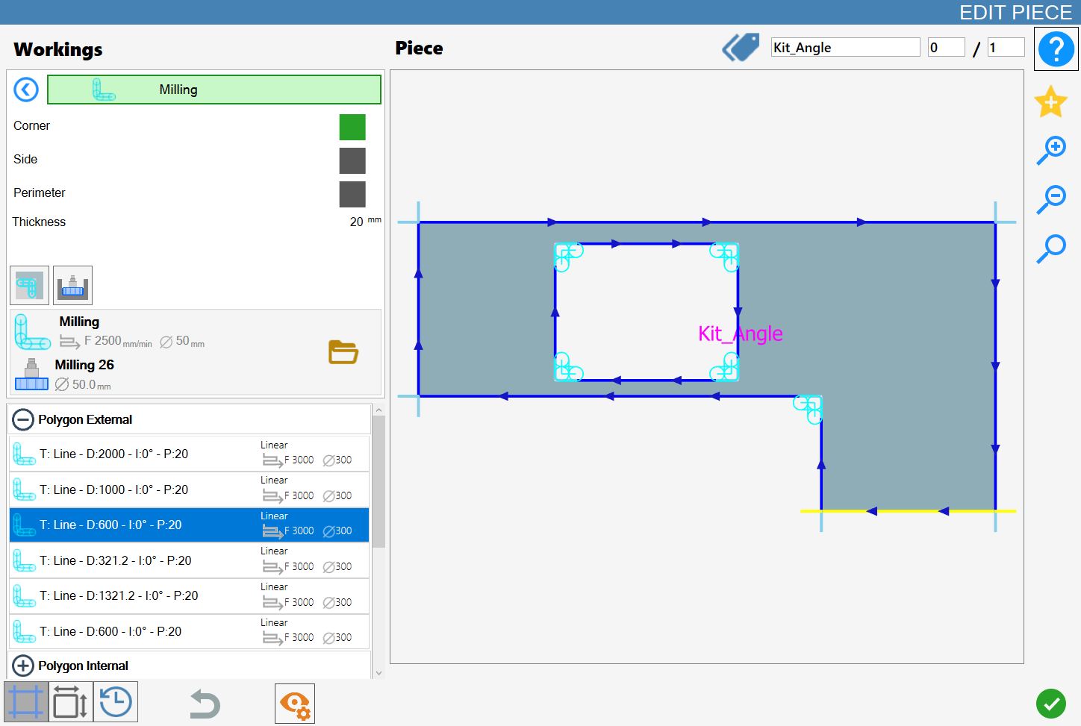
Task: Collapse the Polygon External group
Action: tap(23, 419)
